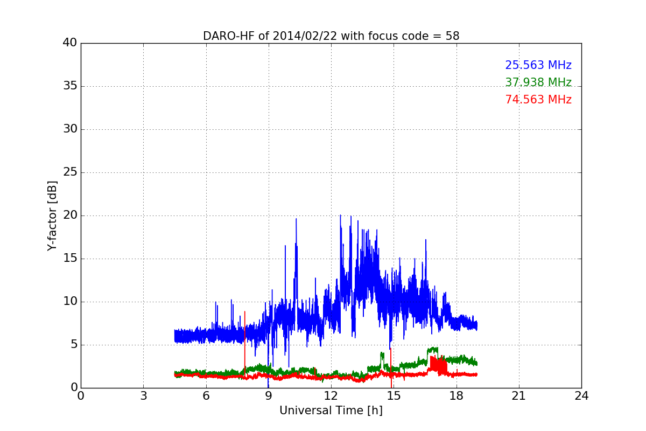Click the 'Universal Time [h]' axis label
The width and height of the screenshot is (646, 431).
331,411
